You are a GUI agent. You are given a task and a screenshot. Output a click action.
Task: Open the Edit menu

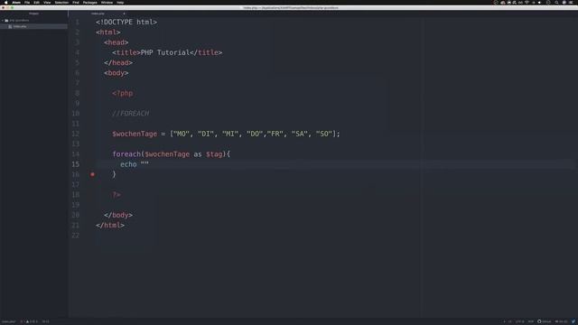point(36,2)
